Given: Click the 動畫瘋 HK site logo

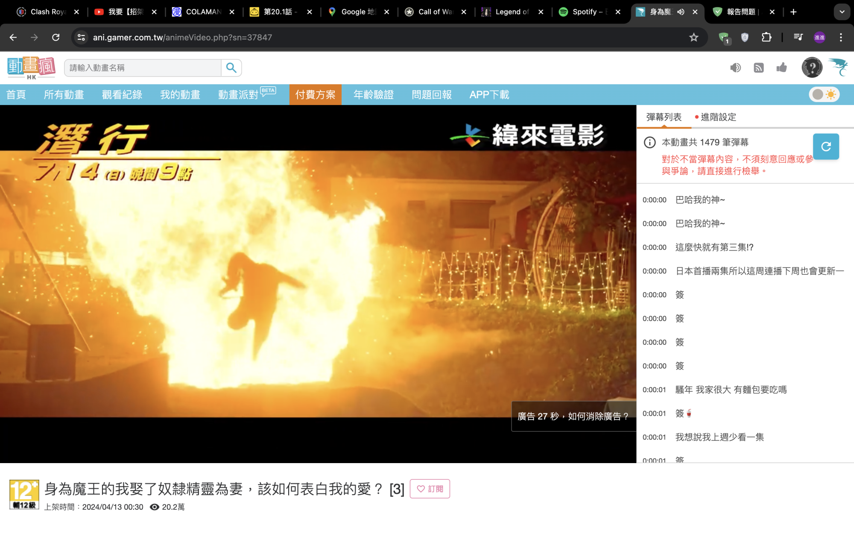Looking at the screenshot, I should click(x=31, y=67).
